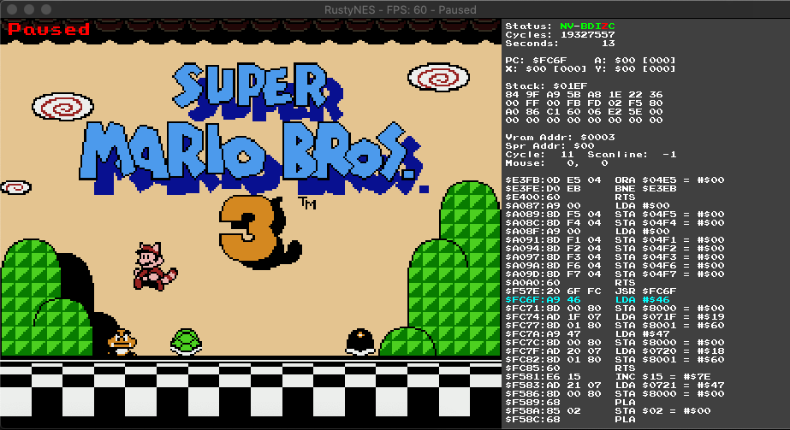Click the Status flags NV-BDIZC line
Viewport: 790px width, 430px height.
point(560,27)
